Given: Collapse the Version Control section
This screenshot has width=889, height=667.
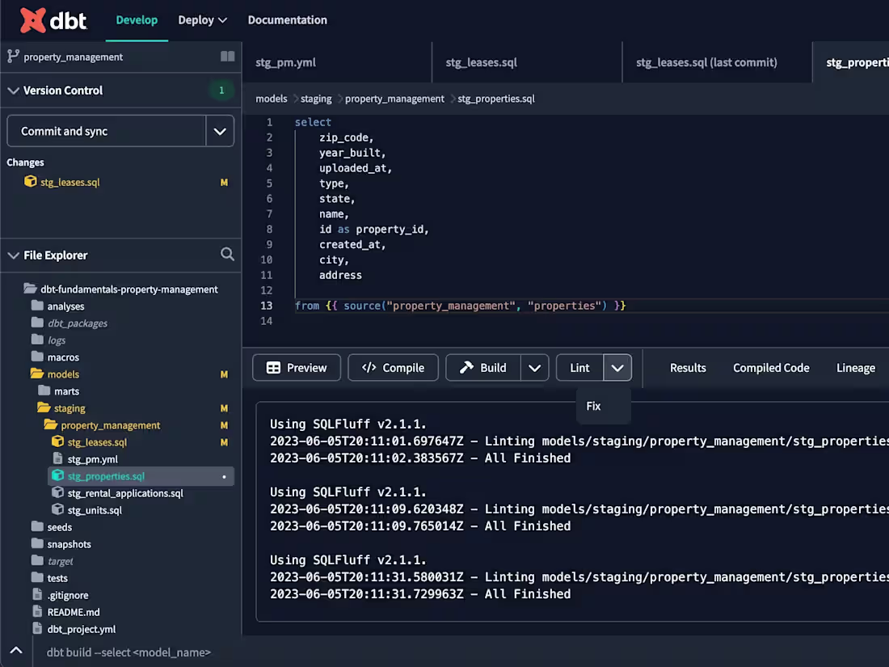Looking at the screenshot, I should pyautogui.click(x=14, y=90).
